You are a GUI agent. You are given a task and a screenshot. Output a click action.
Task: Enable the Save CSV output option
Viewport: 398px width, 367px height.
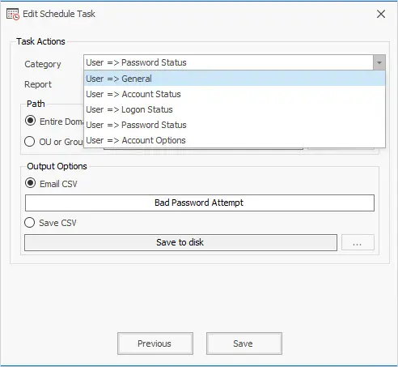coord(30,223)
